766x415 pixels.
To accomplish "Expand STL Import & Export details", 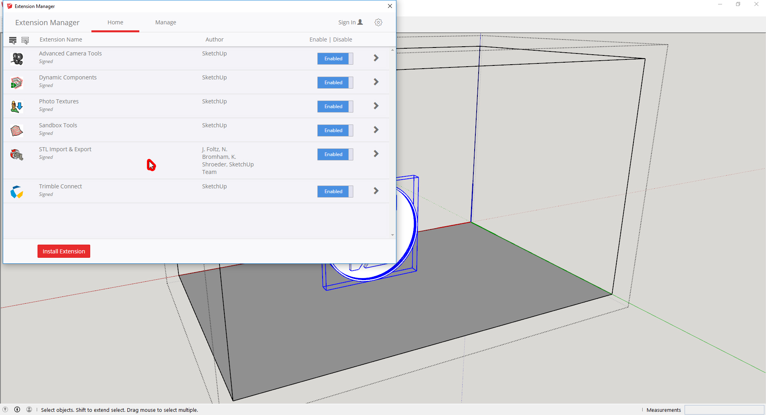I will point(376,154).
